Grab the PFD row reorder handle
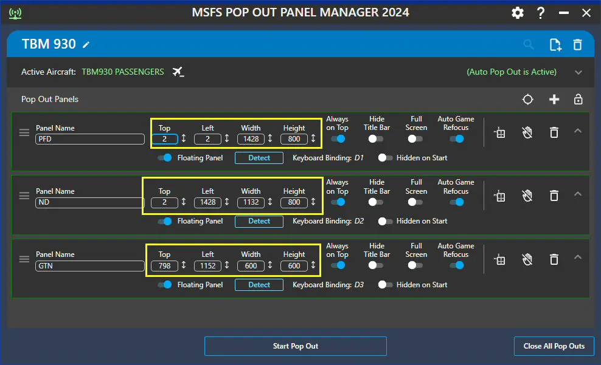 coord(24,132)
